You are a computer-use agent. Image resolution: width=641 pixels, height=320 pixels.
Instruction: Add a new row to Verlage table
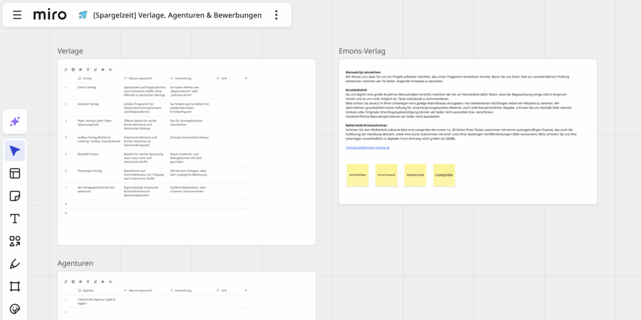[65, 213]
